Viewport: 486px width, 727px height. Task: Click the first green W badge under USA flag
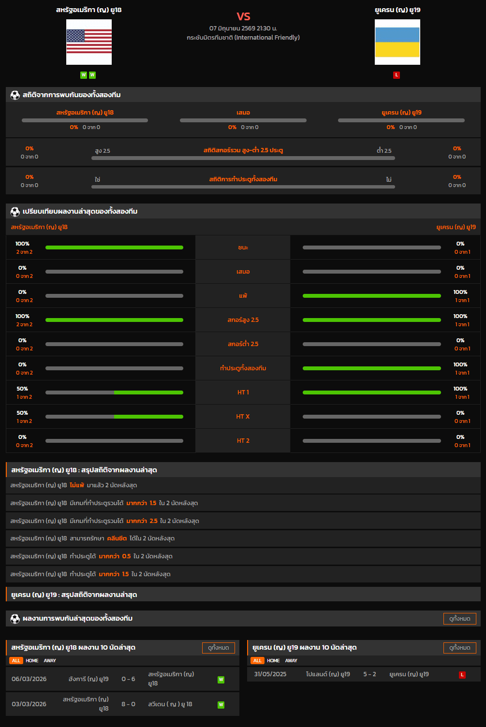point(84,75)
